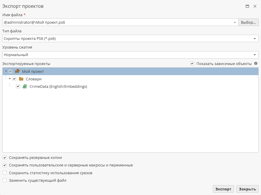Image resolution: width=261 pixels, height=195 pixels.
Task: Click the restore window icon in the title bar
Action: (x=248, y=6)
